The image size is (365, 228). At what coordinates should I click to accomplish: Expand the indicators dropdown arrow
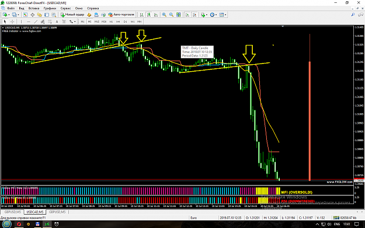click(x=207, y=15)
